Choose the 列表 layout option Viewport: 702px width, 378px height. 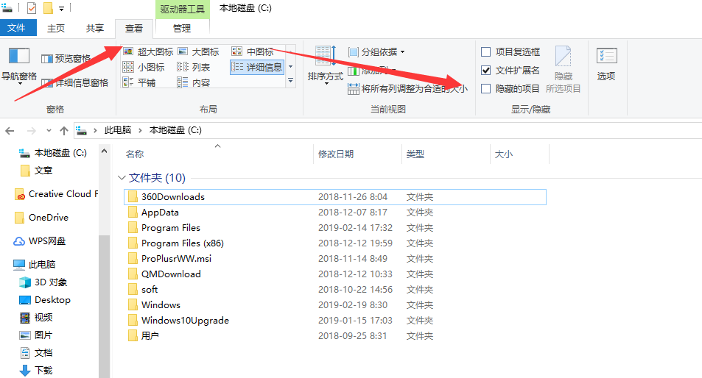click(x=183, y=67)
